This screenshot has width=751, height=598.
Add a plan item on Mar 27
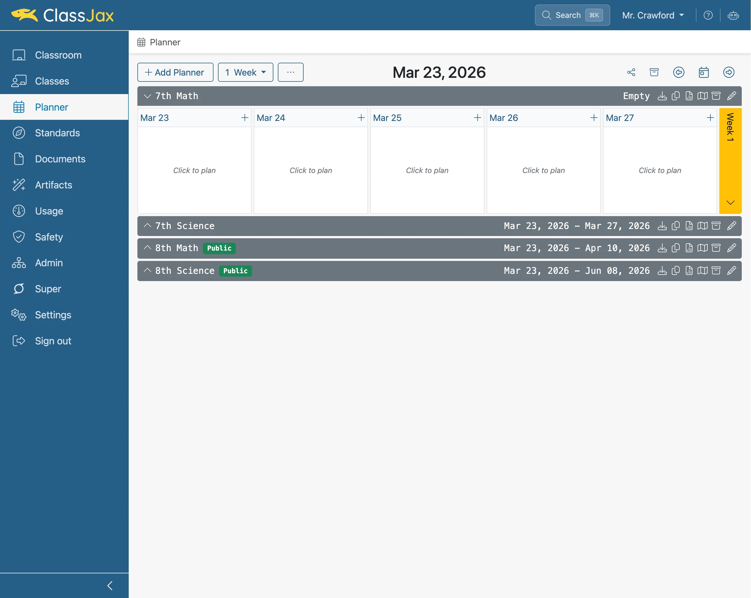[x=710, y=118]
